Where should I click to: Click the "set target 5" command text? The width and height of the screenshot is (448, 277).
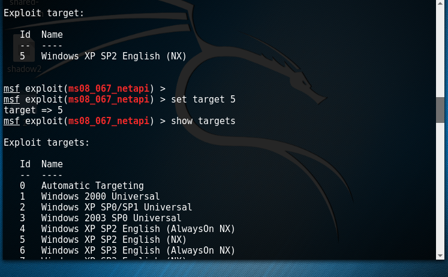click(203, 100)
